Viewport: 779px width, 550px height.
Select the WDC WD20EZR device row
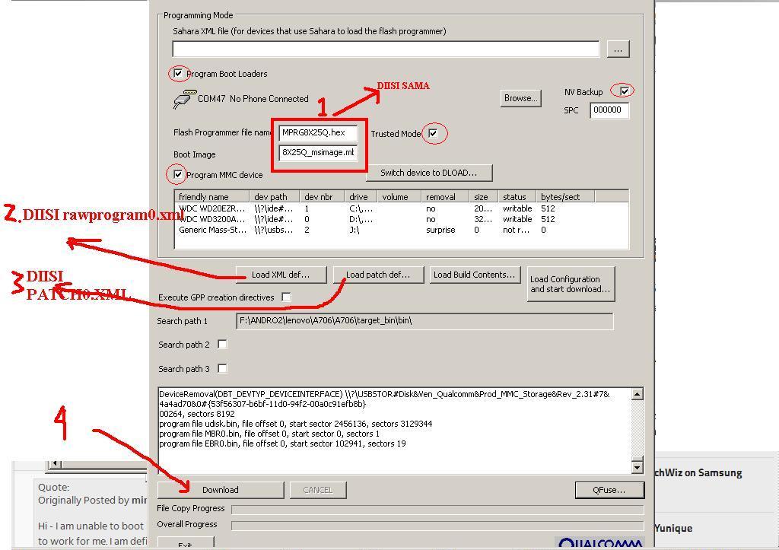click(402, 208)
